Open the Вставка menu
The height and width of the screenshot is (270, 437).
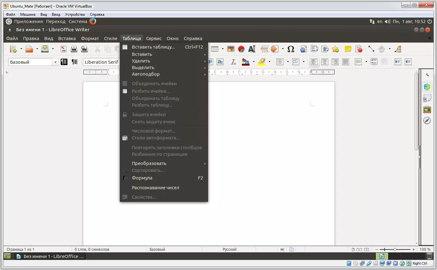(x=67, y=38)
